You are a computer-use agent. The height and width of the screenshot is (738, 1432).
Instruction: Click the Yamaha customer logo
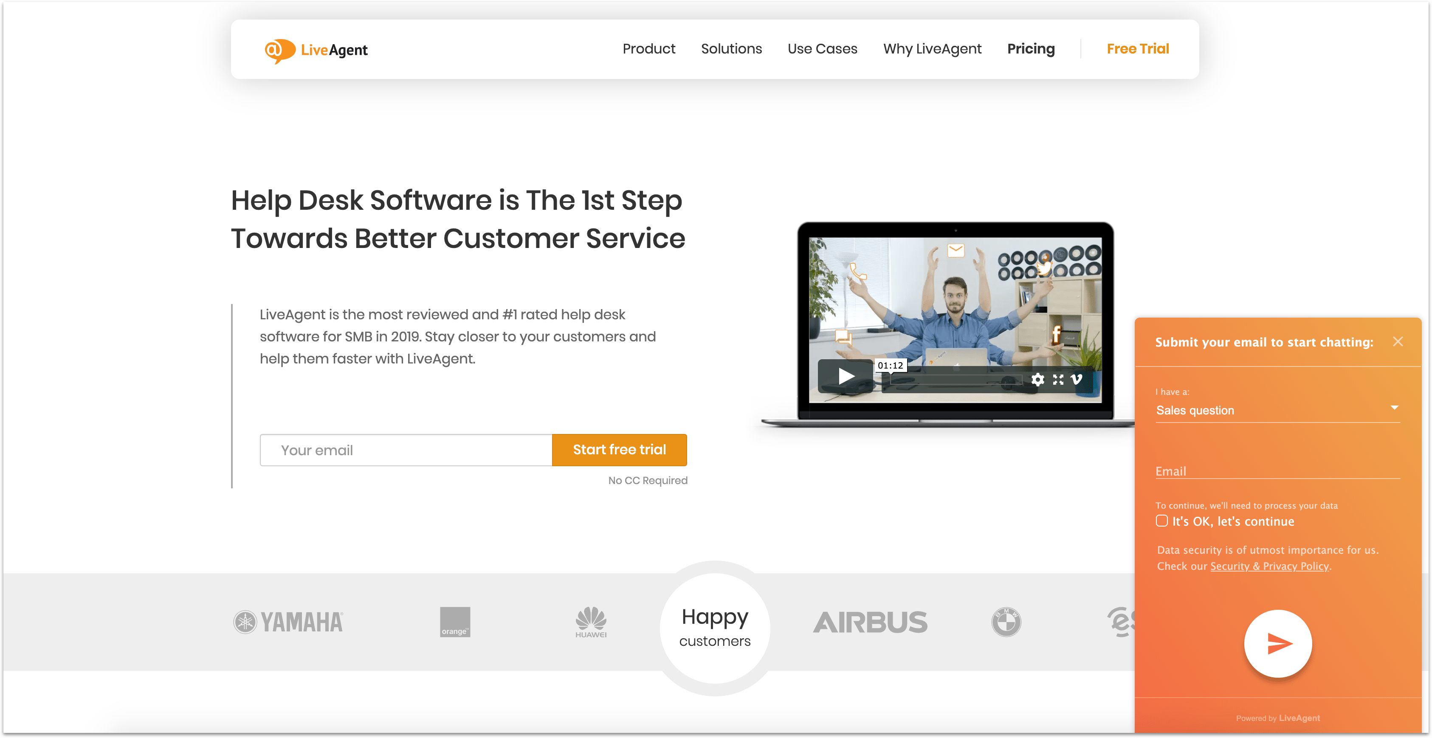[288, 622]
